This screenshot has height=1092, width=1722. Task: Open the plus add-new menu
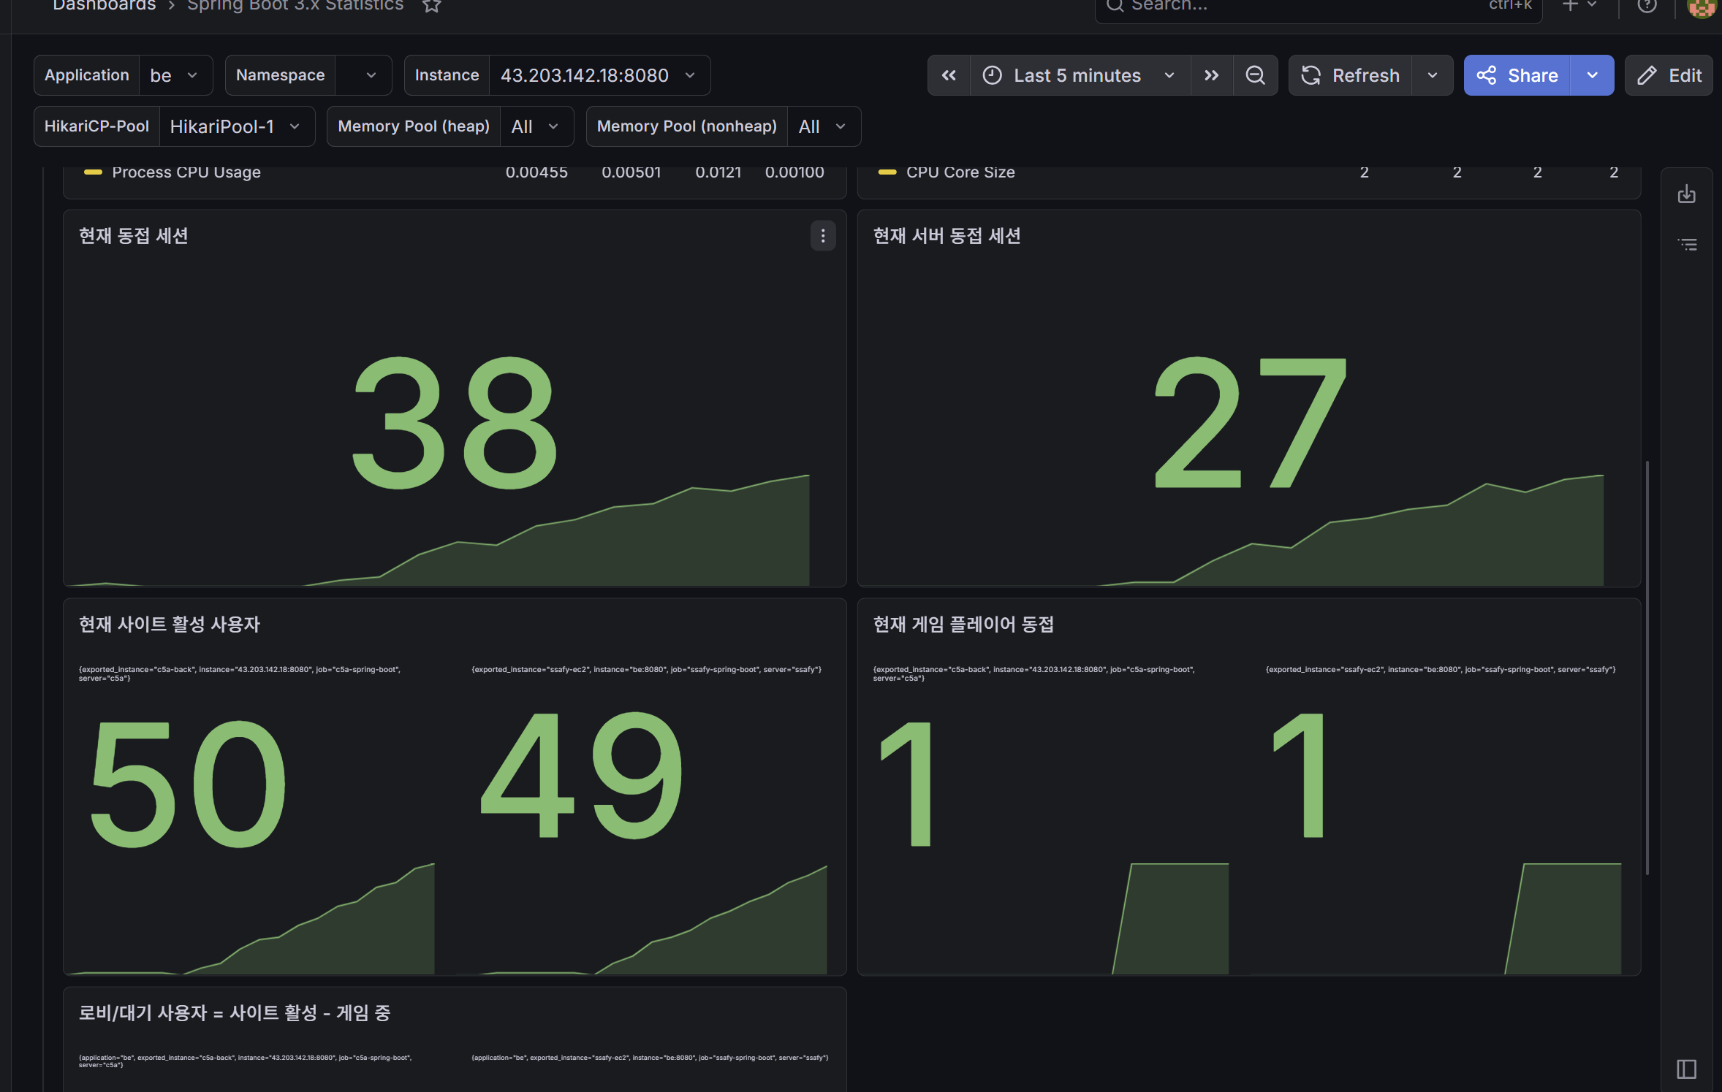(1578, 6)
